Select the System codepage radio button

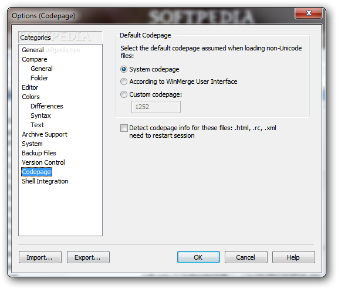coord(124,69)
